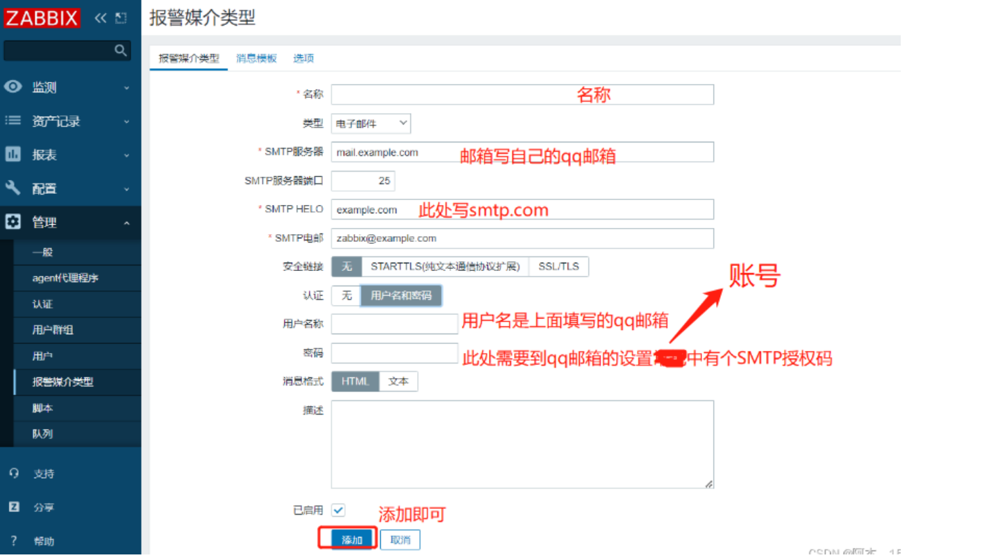998x560 pixels.
Task: Click the list icon for 资产记录
Action: click(x=13, y=121)
